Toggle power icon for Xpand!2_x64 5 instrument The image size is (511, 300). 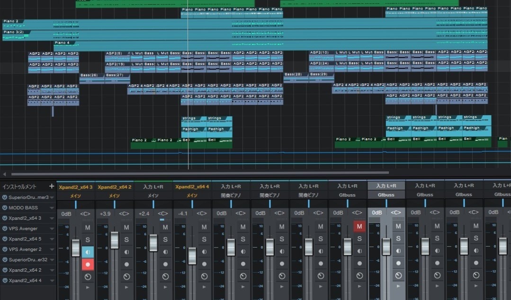5,239
